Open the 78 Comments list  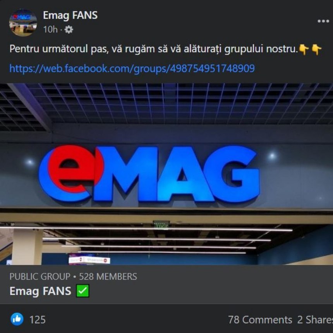coord(260,319)
